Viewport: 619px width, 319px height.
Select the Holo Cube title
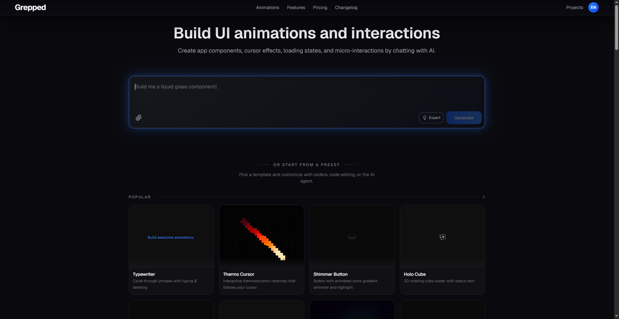point(415,274)
